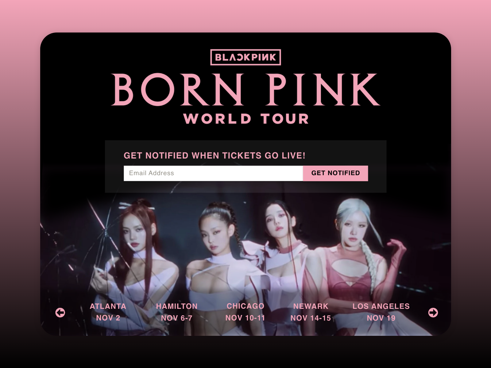Screen dimensions: 491x368
Task: Focus the Email Address input field
Action: [213, 173]
